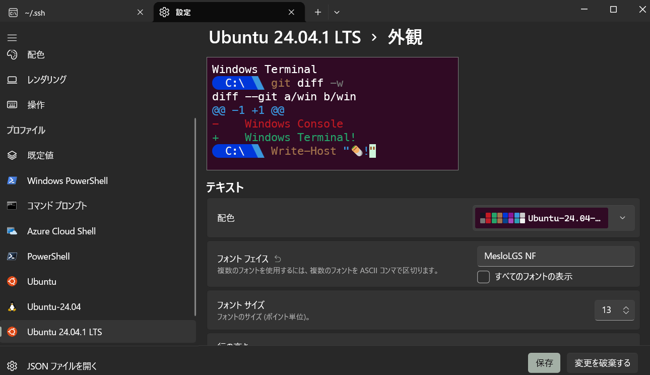Click the terminal icon on ~/.ssh tab

click(13, 13)
